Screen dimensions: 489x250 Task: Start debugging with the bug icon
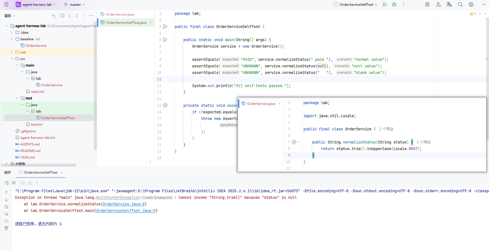point(394,5)
